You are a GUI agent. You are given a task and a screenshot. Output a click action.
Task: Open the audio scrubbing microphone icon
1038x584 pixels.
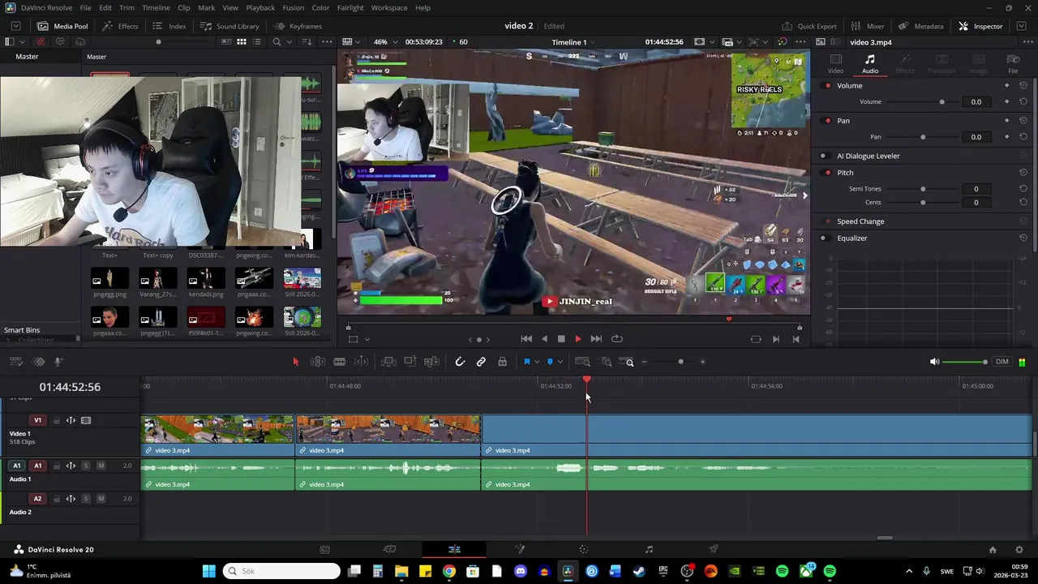point(58,362)
